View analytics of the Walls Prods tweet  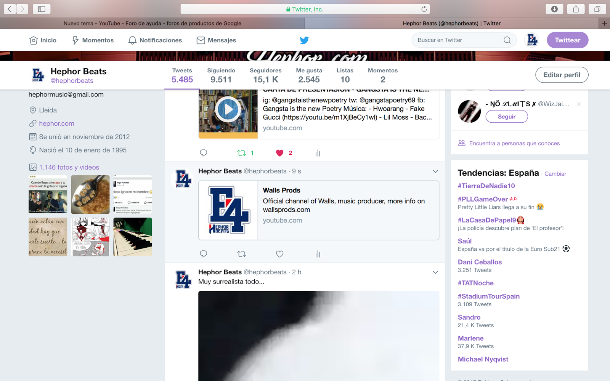click(x=318, y=254)
